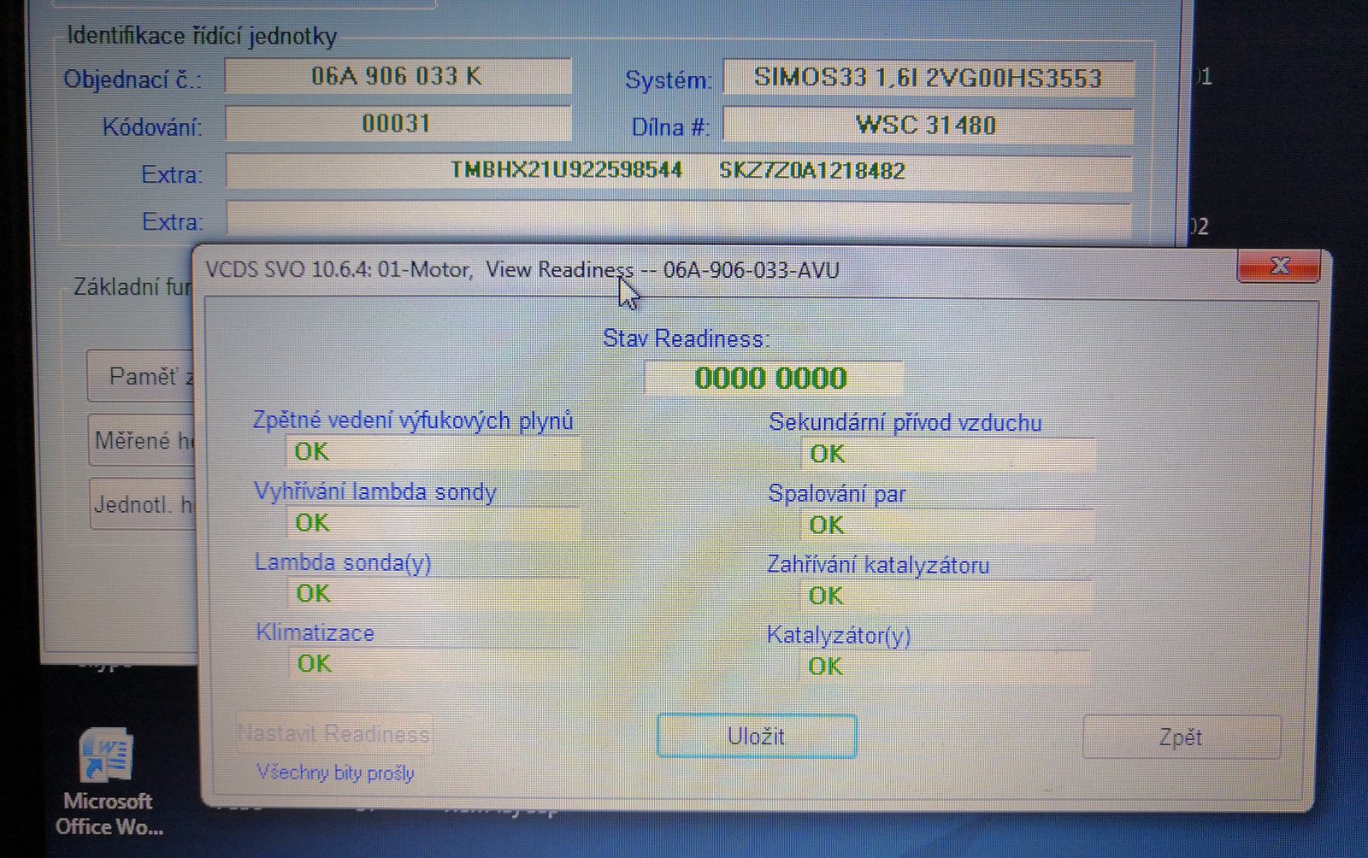The width and height of the screenshot is (1368, 858).
Task: Click the Dílna # WSC 31480 field
Action: [x=928, y=126]
